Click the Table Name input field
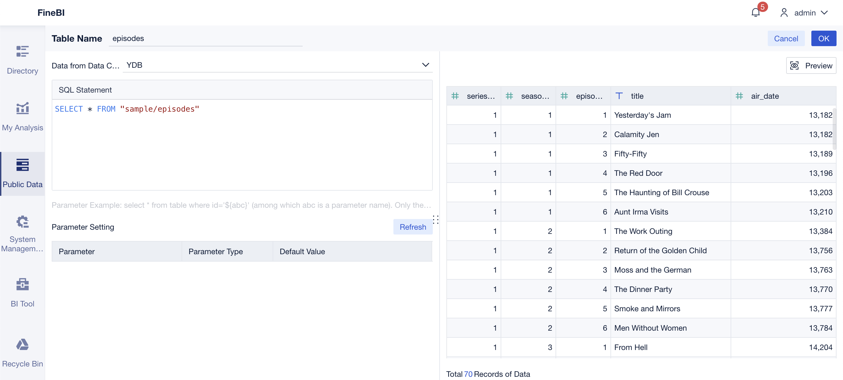The width and height of the screenshot is (843, 380). tap(205, 39)
